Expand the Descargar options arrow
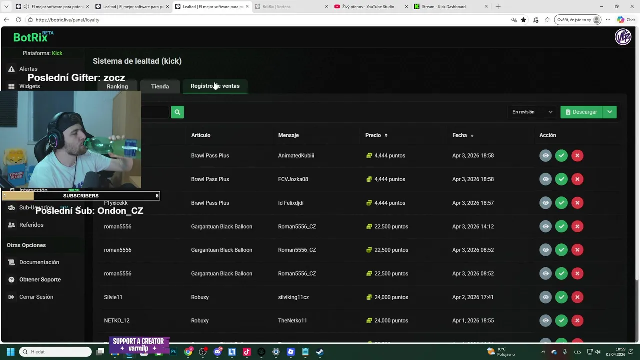The image size is (640, 360). 610,112
